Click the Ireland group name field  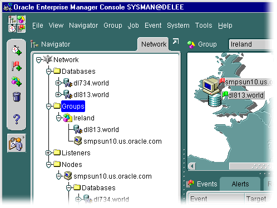(x=251, y=44)
